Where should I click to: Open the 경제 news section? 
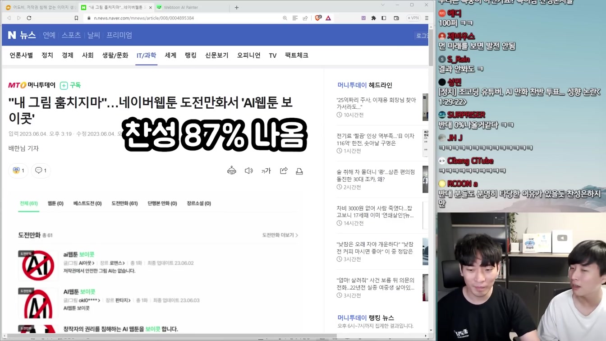[68, 55]
